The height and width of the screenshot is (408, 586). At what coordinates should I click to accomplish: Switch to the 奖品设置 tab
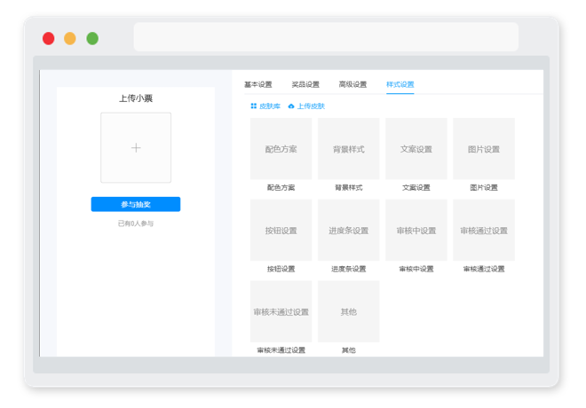305,84
